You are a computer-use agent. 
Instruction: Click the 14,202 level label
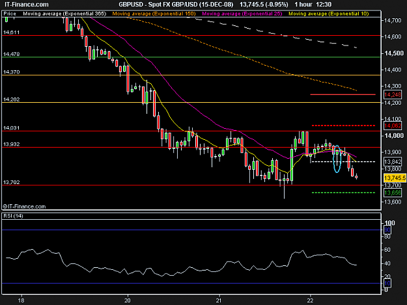(x=12, y=99)
